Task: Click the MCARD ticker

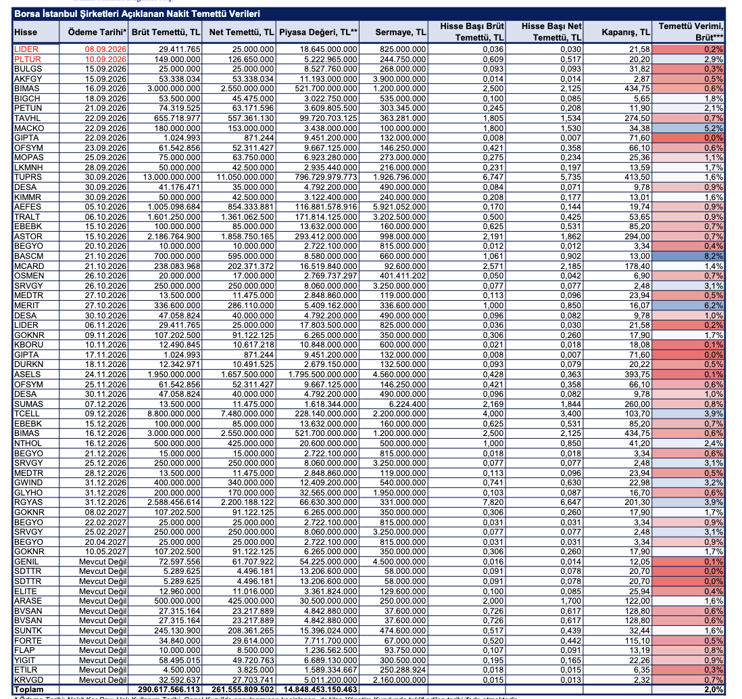Action: point(29,266)
